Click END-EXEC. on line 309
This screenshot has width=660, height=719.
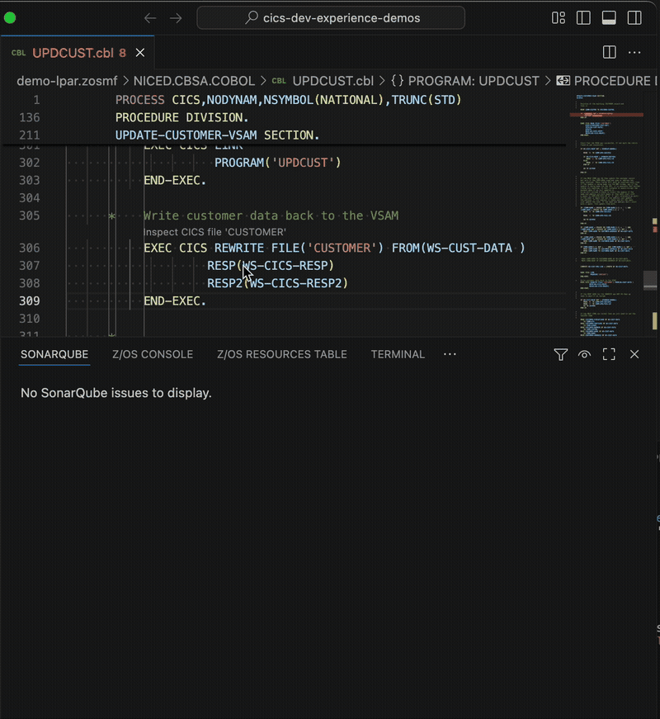coord(175,301)
